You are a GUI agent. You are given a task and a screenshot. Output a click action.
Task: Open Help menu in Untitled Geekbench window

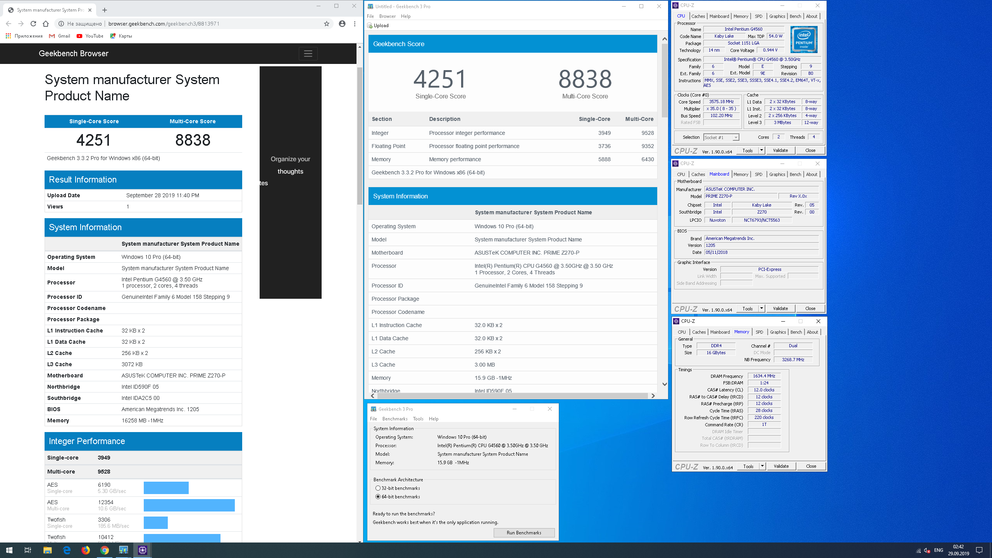(x=406, y=16)
